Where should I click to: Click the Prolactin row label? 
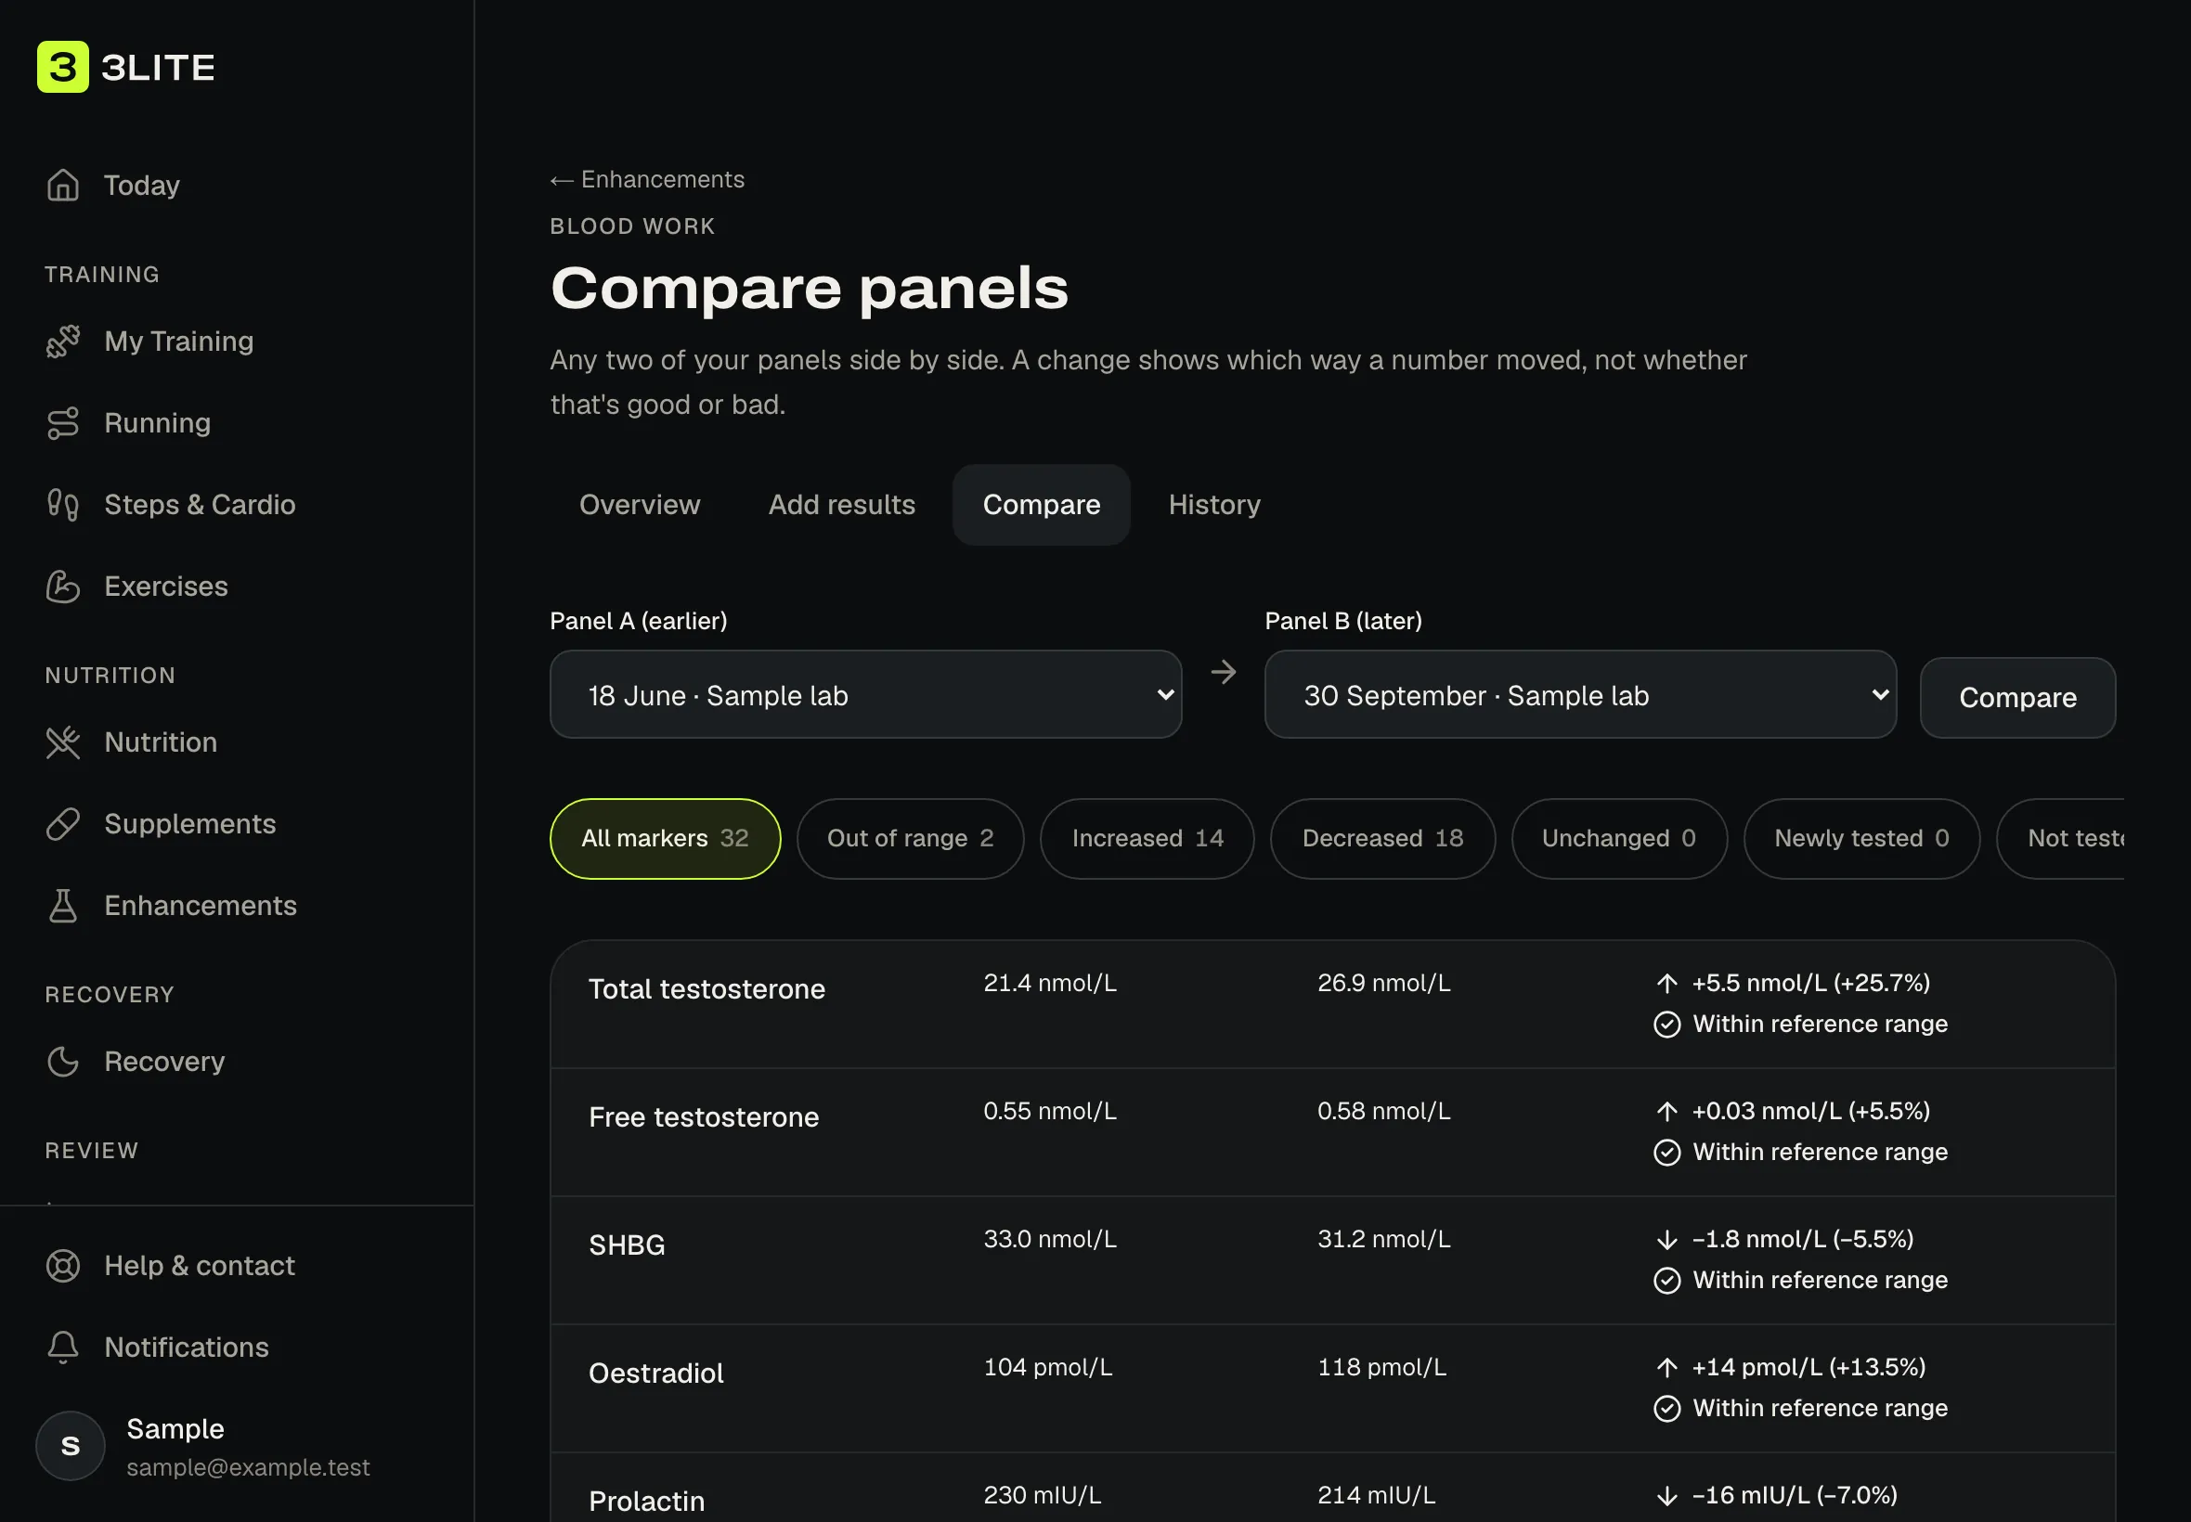pos(647,1501)
